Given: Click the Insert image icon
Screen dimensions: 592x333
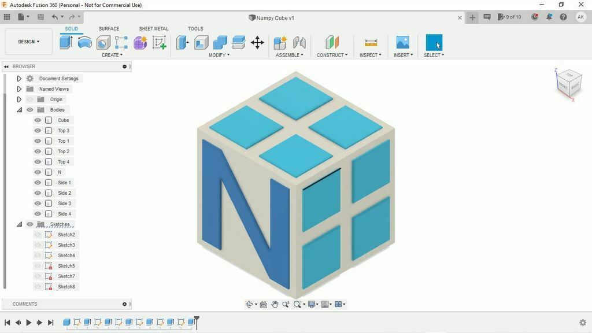Looking at the screenshot, I should point(403,42).
